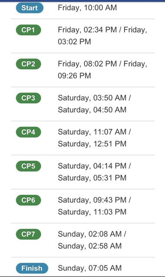
Task: Select Sunday, 07:05 AM finish time
Action: coord(90,268)
